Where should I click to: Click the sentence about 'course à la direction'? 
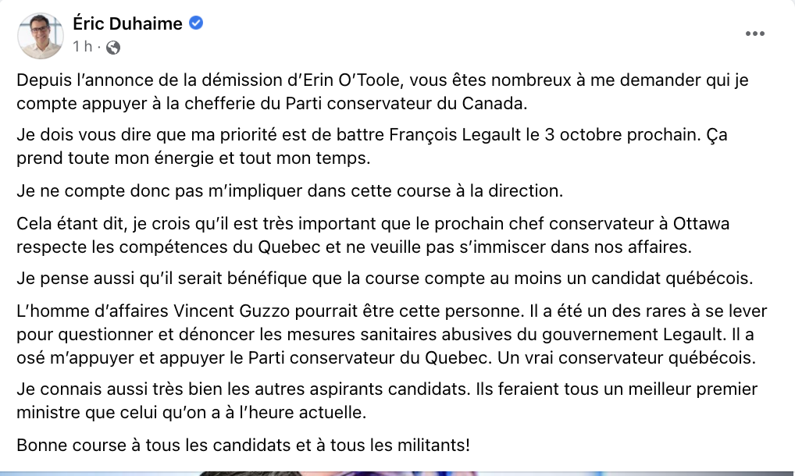click(x=290, y=191)
